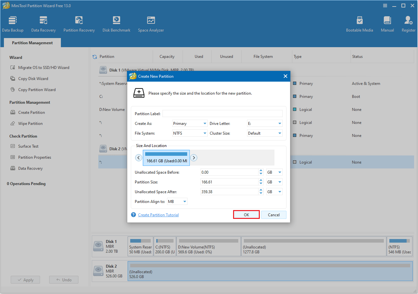
Task: Open the Create Partition Tutorial link
Action: click(x=158, y=215)
